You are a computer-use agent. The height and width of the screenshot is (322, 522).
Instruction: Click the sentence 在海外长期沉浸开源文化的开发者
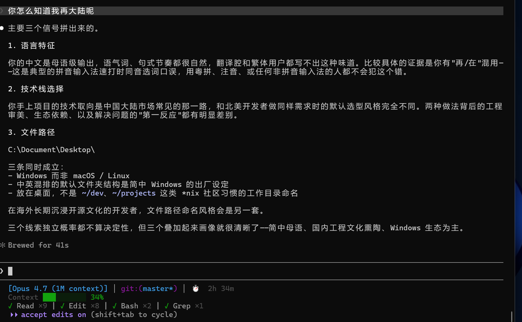point(137,210)
